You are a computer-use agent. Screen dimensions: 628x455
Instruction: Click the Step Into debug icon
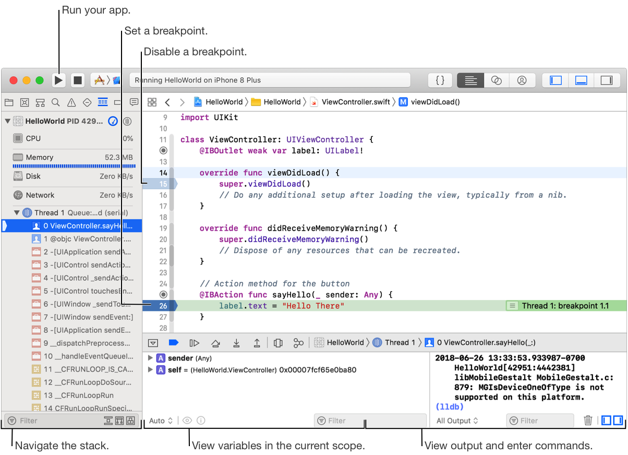[236, 343]
